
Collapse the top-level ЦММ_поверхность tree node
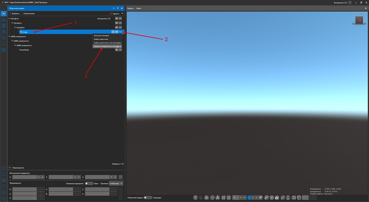pyautogui.click(x=9, y=36)
